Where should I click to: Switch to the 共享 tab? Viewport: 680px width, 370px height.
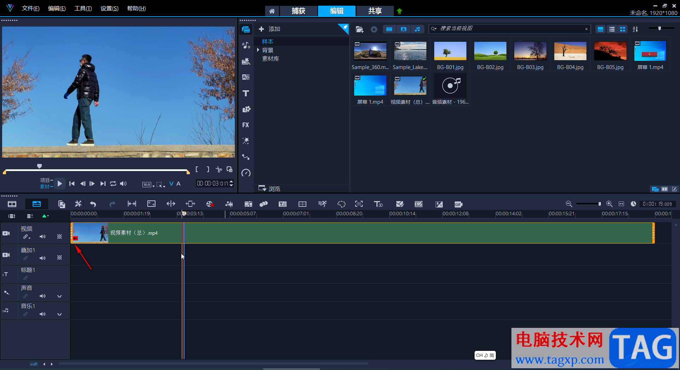click(x=375, y=11)
